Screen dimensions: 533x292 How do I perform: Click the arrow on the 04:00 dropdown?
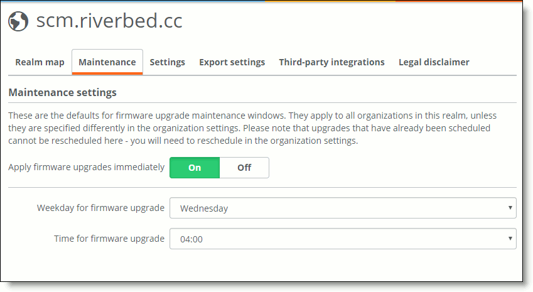[x=510, y=238]
